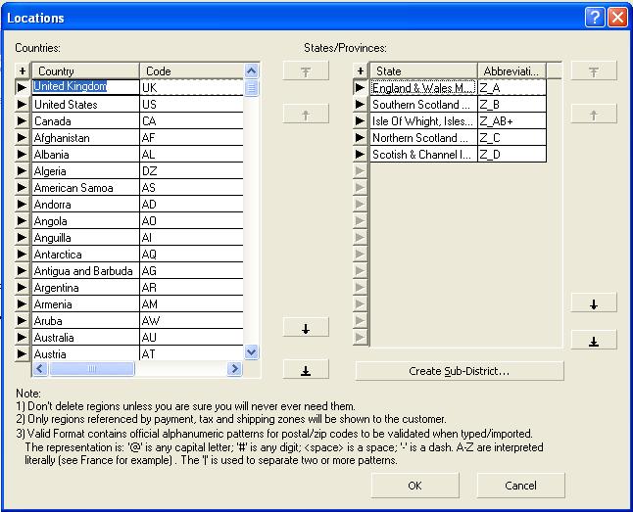633x512 pixels.
Task: Select the United States country cell
Action: pos(85,105)
